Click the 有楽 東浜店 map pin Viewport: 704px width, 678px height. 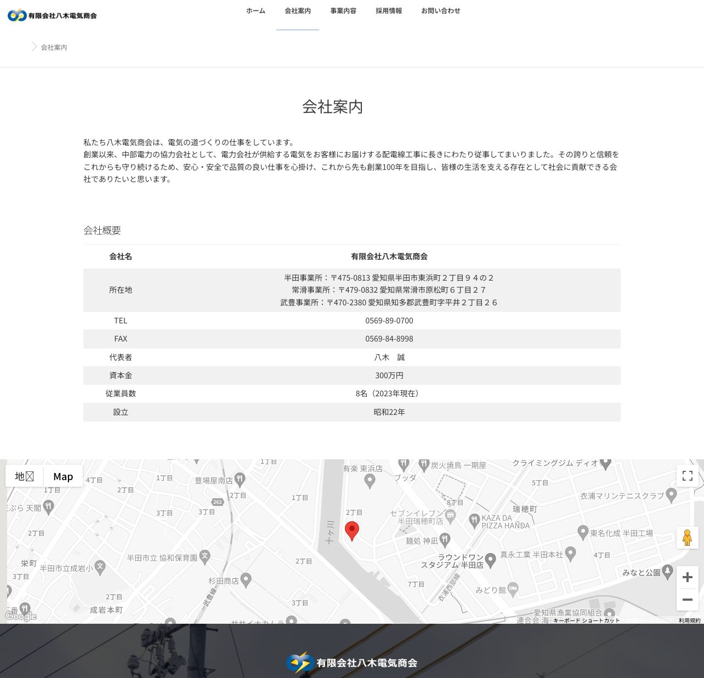370,481
